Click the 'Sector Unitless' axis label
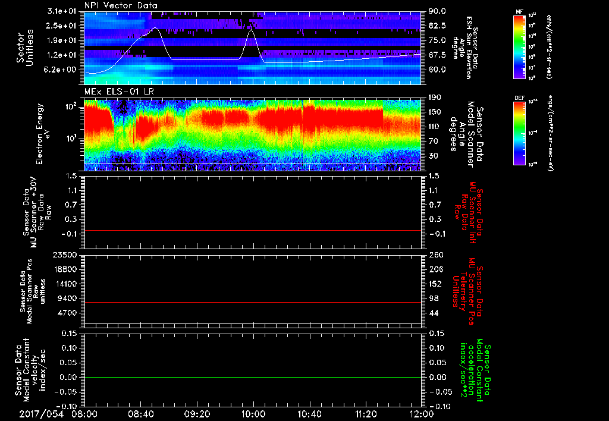Viewport: 609px width, 421px height. 25,48
